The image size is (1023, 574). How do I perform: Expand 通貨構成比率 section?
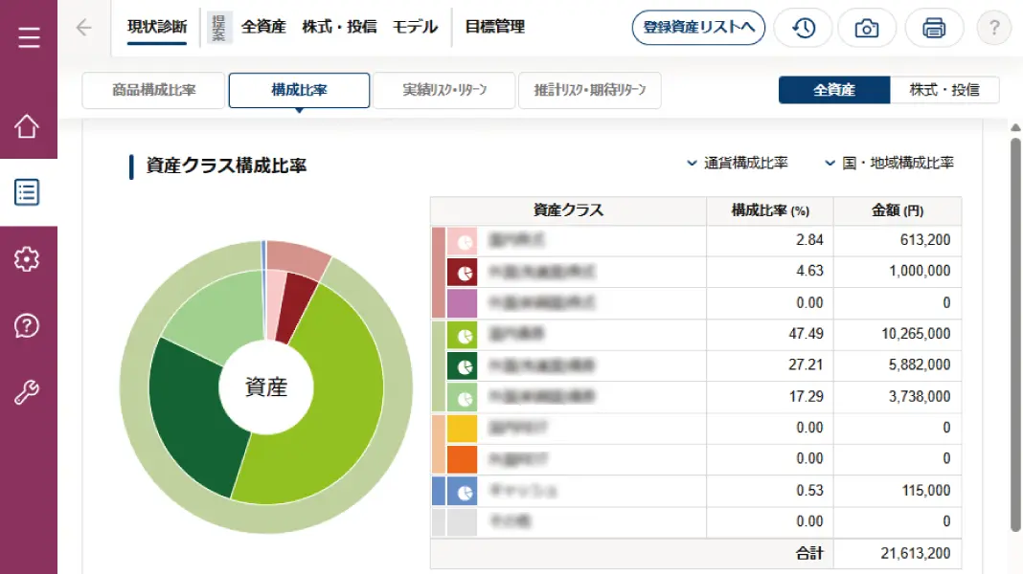click(x=738, y=163)
